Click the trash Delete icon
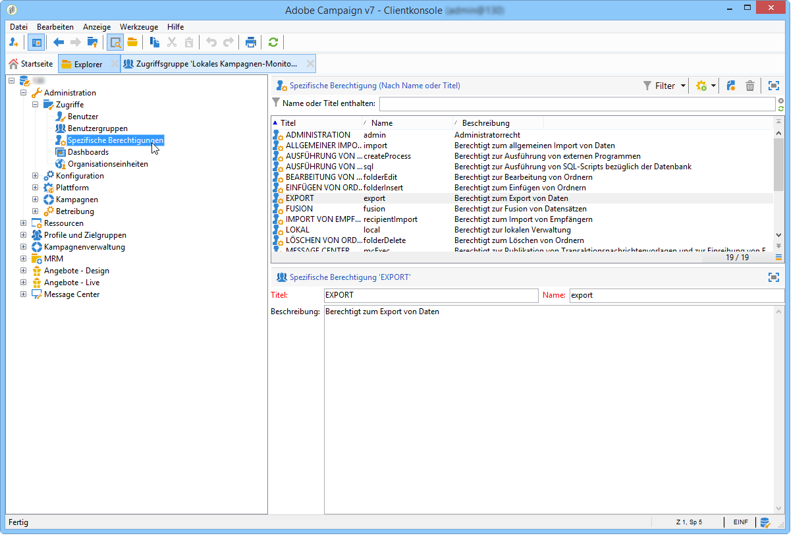Screen dimensions: 810x548 tap(750, 86)
